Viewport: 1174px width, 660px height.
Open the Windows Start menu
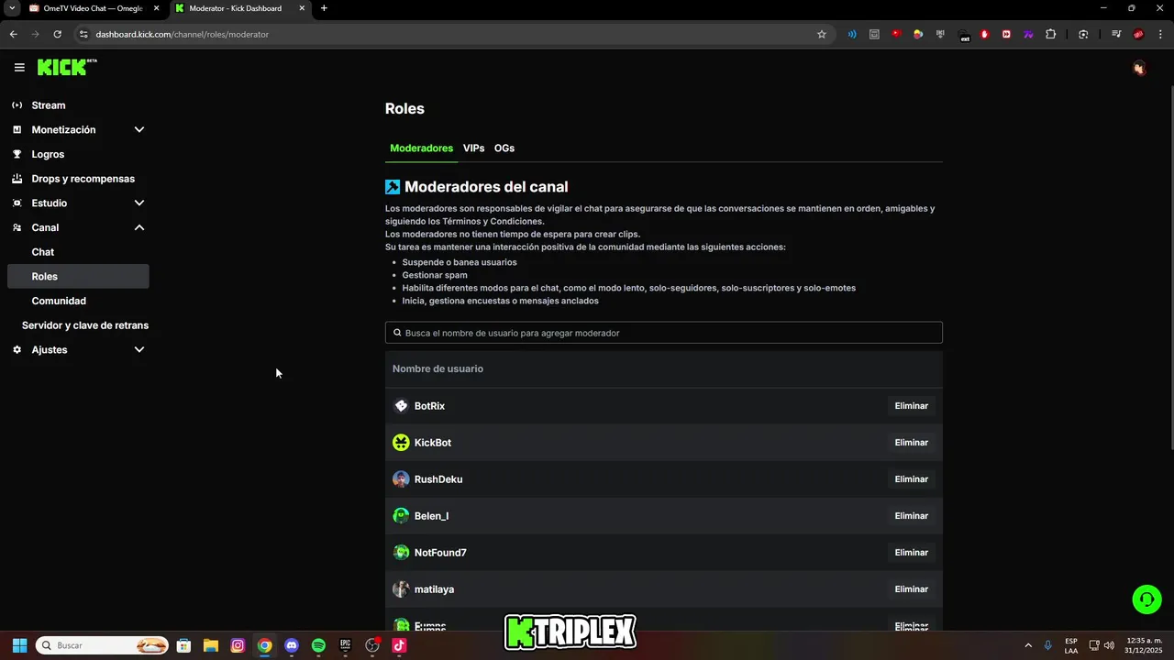pos(19,645)
